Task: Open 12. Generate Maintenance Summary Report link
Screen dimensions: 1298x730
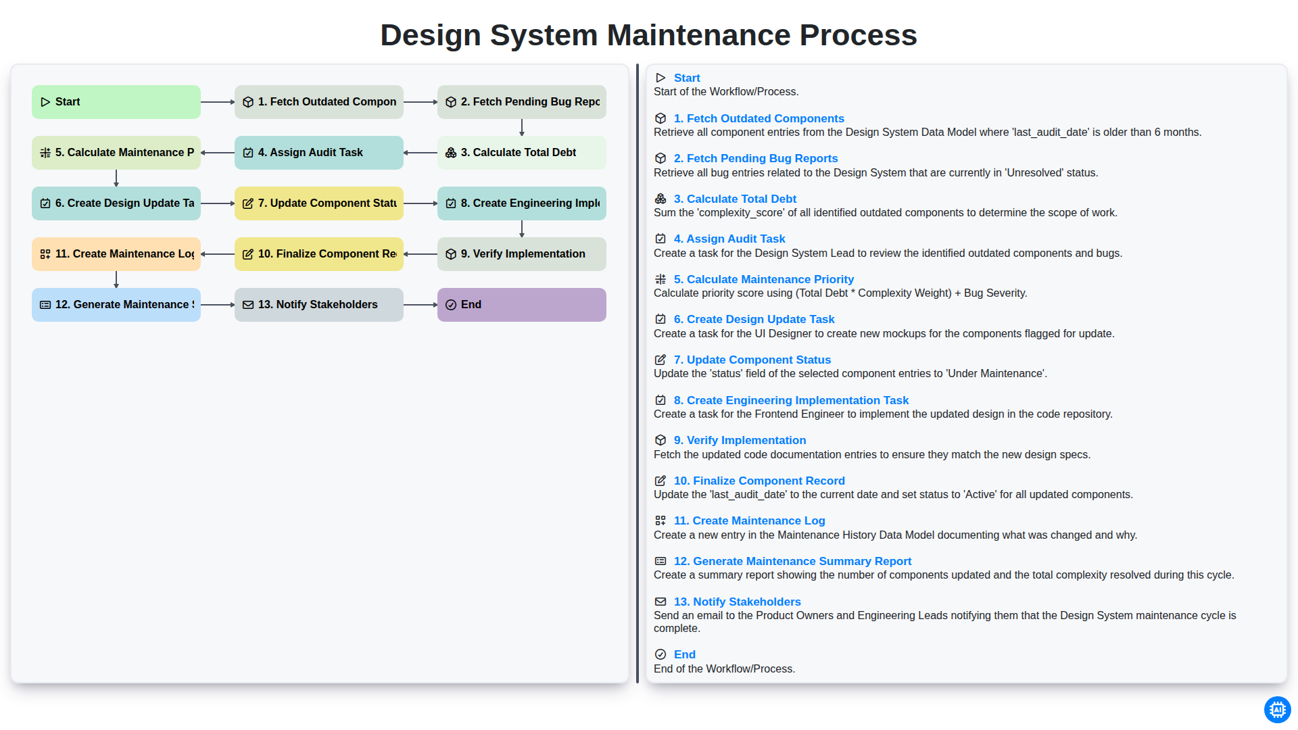Action: tap(792, 561)
